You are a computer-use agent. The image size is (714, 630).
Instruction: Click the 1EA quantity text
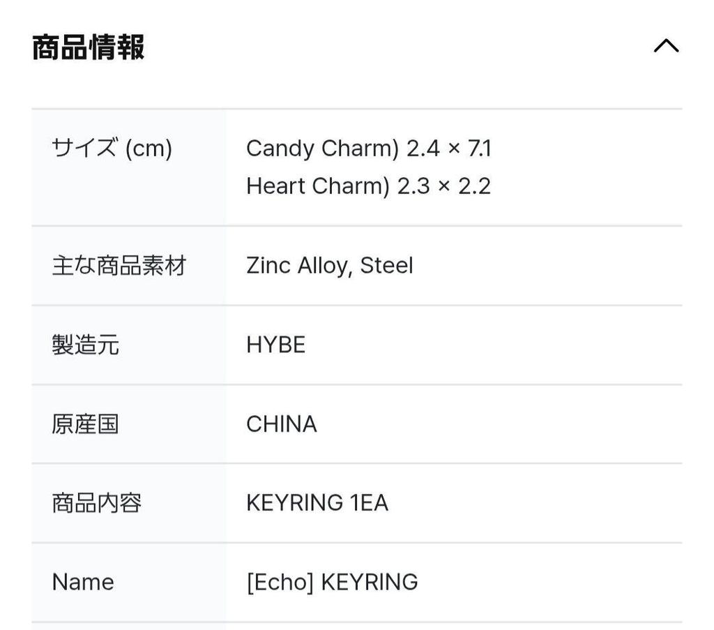coord(369,503)
